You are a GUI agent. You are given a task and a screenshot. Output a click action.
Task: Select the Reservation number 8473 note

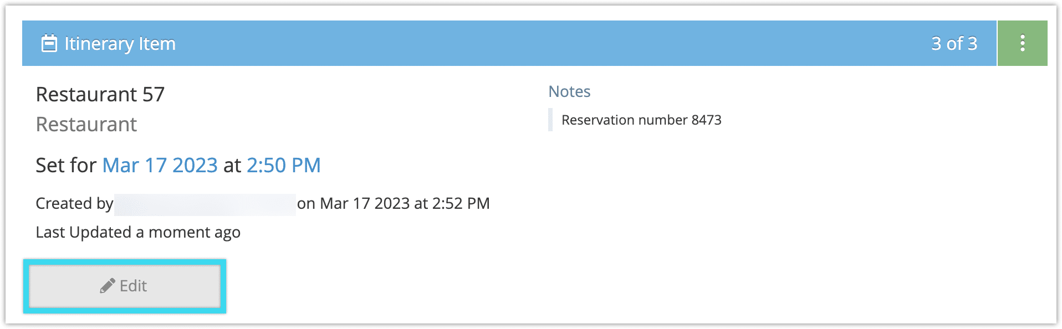pyautogui.click(x=641, y=120)
